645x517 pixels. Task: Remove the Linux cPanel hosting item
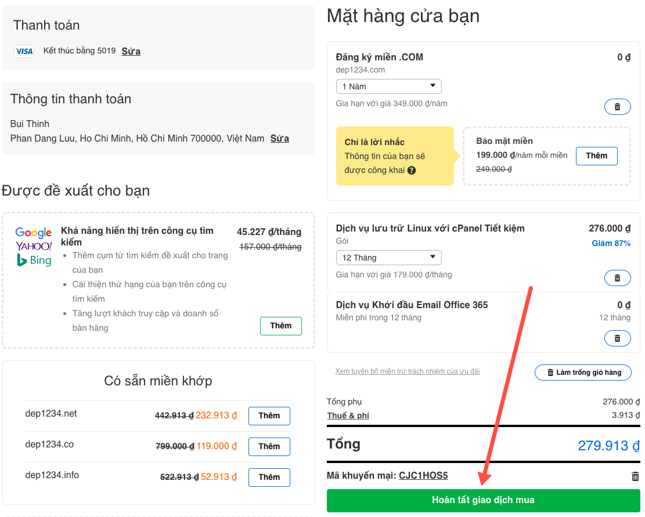coord(617,278)
